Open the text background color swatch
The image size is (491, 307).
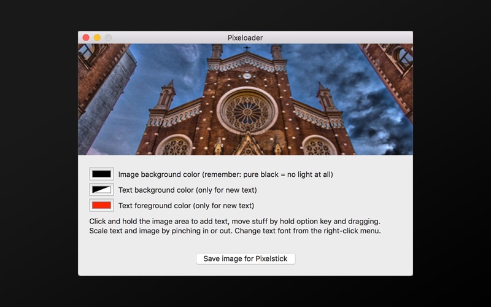coord(101,190)
